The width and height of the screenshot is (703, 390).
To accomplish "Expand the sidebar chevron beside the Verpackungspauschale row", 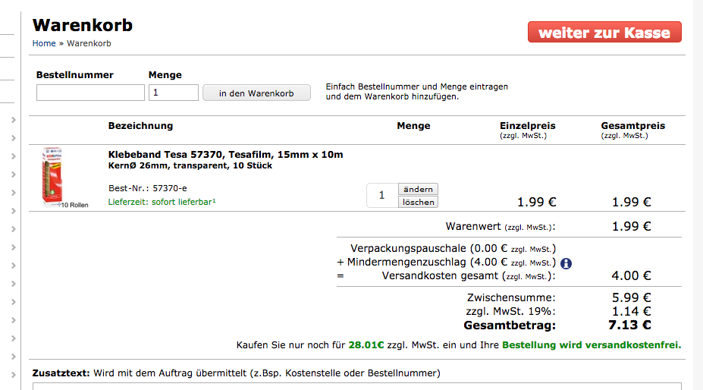I will pyautogui.click(x=14, y=247).
